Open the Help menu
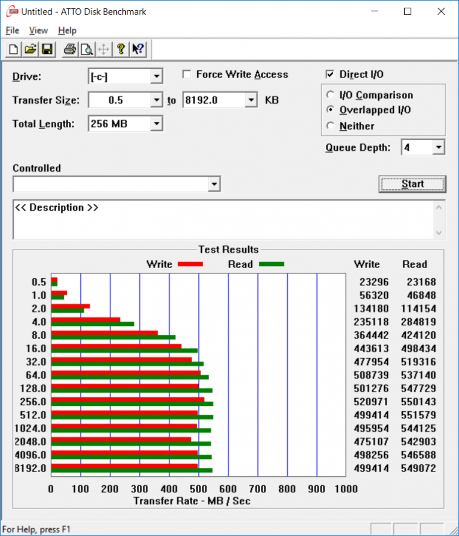Image resolution: width=459 pixels, height=536 pixels. tap(67, 31)
